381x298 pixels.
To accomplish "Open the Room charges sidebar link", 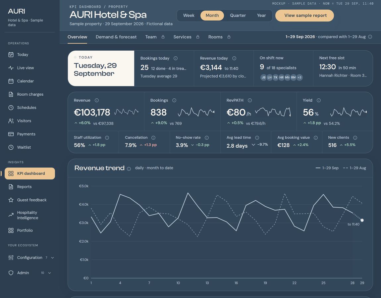I will pyautogui.click(x=29, y=94).
